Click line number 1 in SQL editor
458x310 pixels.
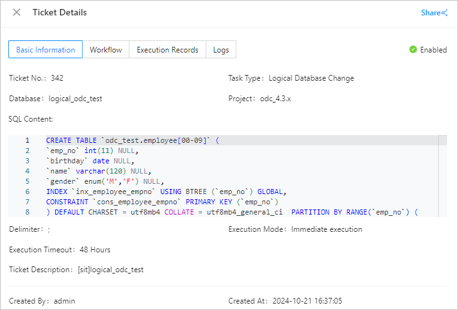tap(27, 140)
